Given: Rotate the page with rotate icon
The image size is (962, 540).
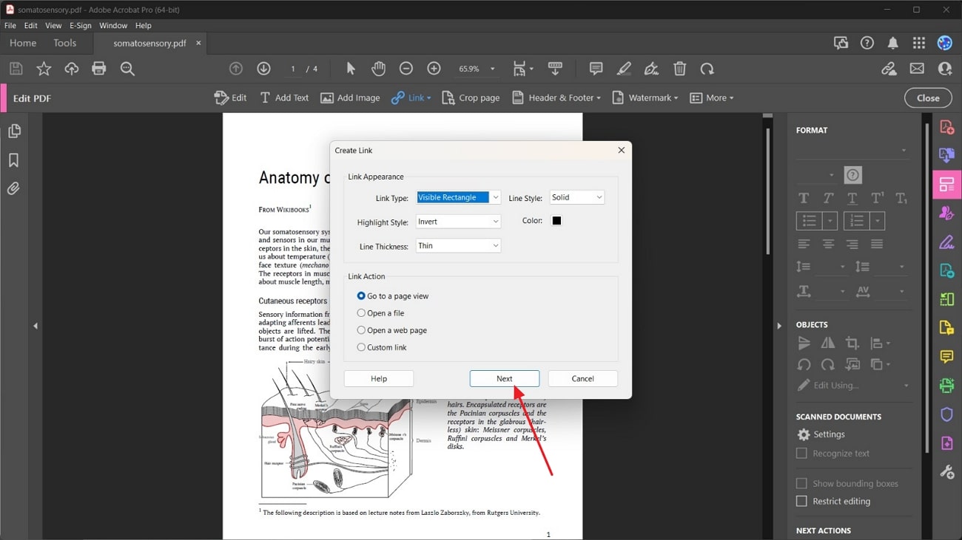Looking at the screenshot, I should 707,69.
